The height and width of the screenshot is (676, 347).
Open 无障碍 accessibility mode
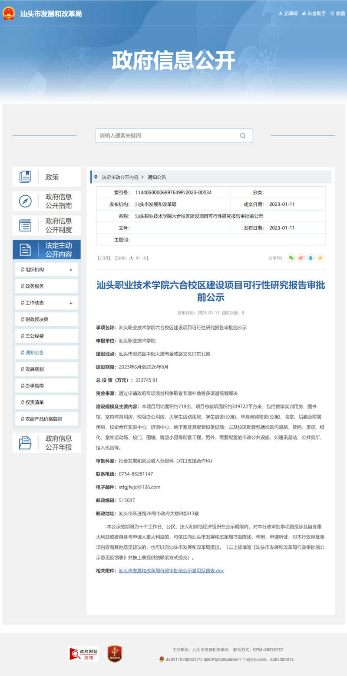tap(288, 13)
